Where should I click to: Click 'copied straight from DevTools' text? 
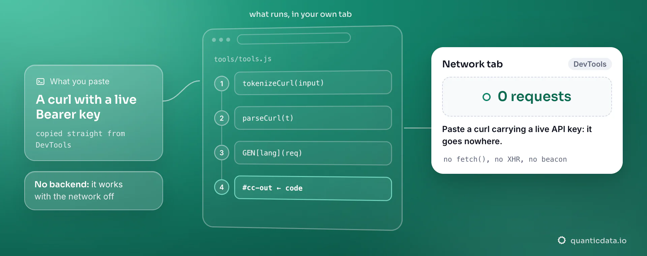tap(80, 139)
